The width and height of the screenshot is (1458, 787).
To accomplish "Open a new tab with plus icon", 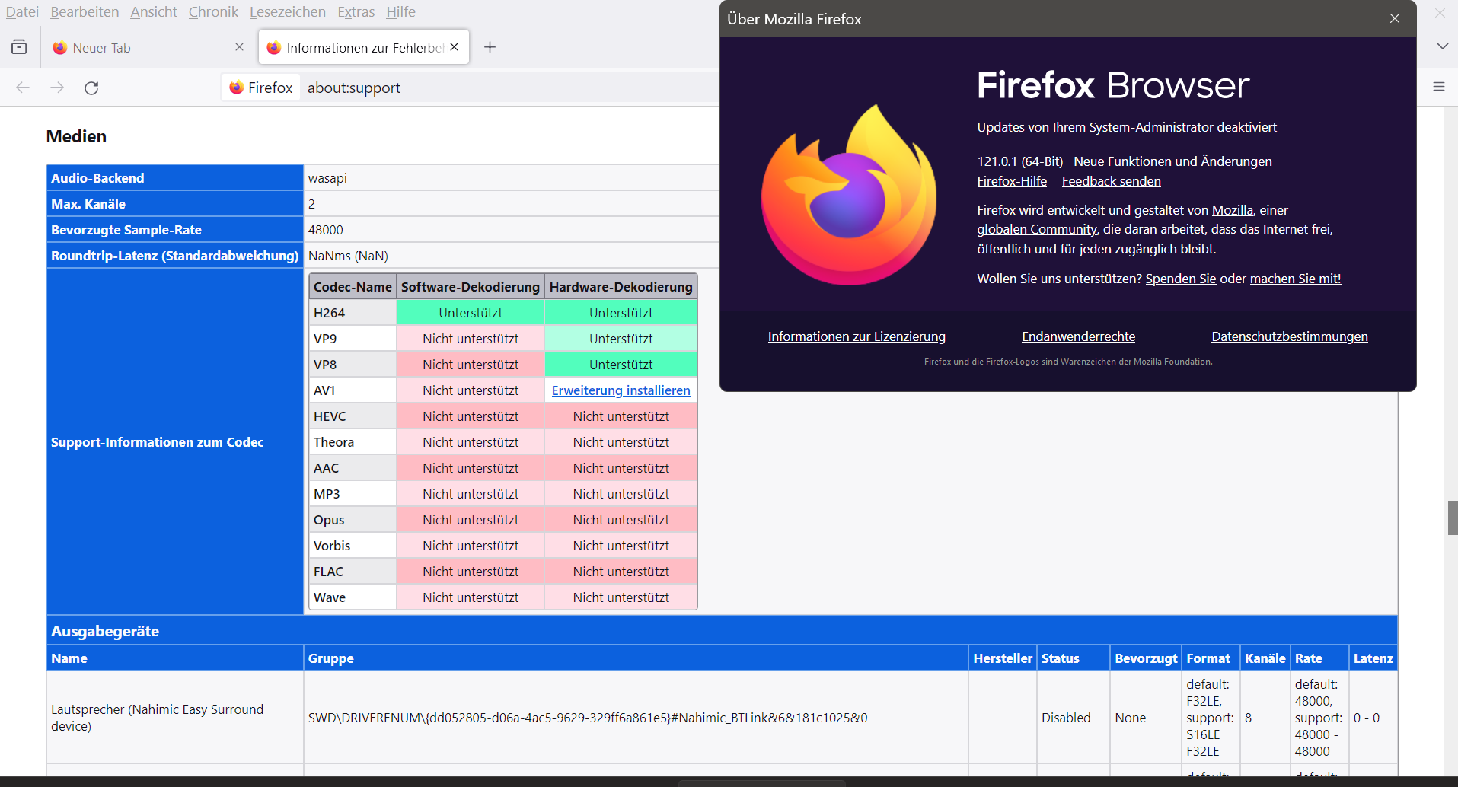I will [x=490, y=47].
